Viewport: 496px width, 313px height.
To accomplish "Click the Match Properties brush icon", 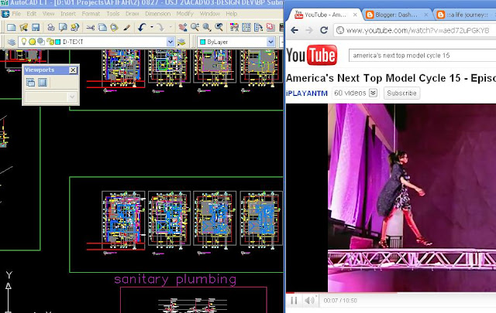I will coord(126,28).
